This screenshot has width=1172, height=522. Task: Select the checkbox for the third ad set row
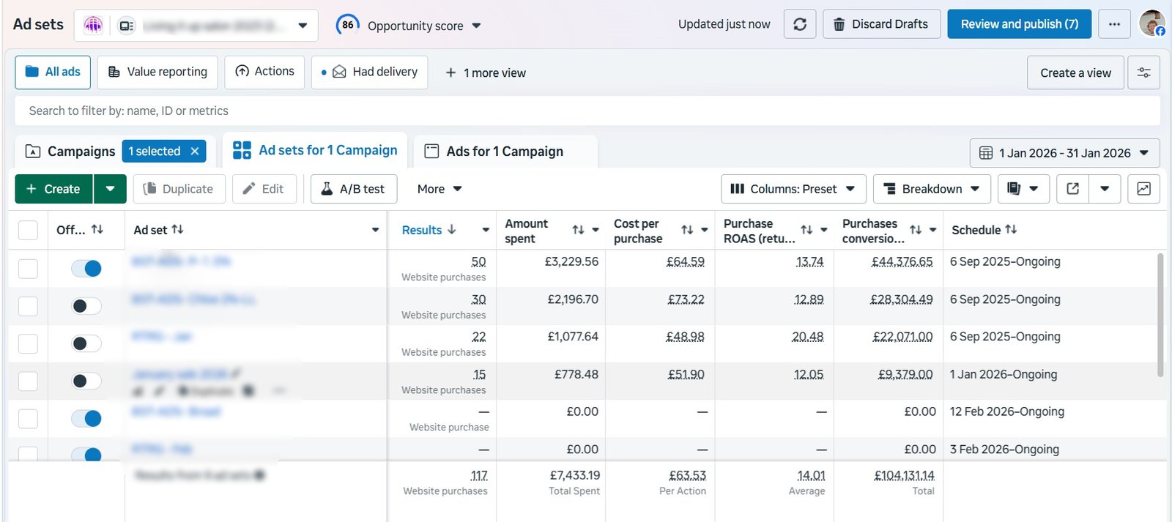point(28,343)
